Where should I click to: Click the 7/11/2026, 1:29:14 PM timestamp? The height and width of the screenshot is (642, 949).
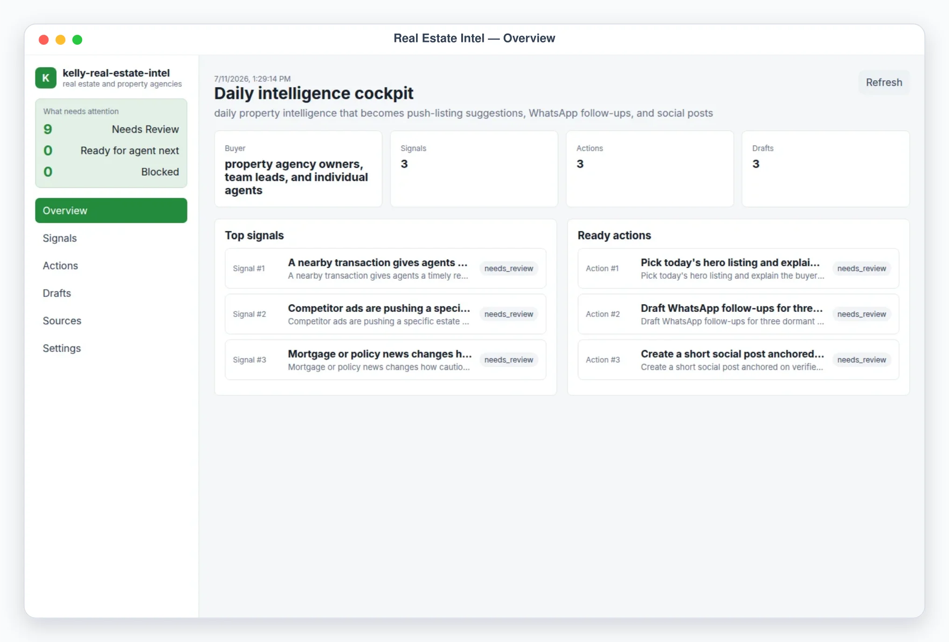252,79
